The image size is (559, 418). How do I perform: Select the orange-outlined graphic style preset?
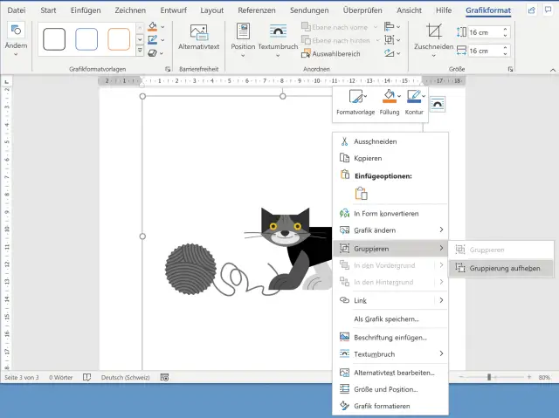tap(119, 39)
